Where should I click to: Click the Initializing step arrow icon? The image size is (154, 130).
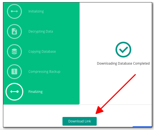(x=14, y=11)
